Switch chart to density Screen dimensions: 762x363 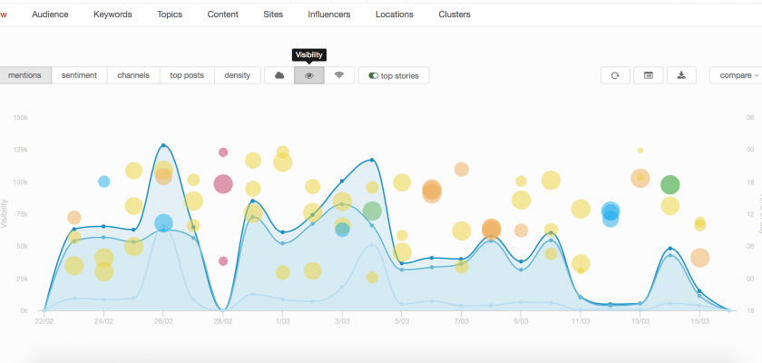click(238, 75)
